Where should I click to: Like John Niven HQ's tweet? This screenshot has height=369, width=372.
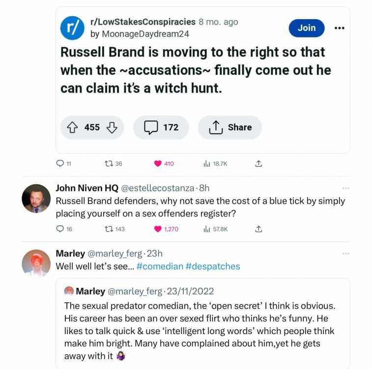click(x=158, y=229)
